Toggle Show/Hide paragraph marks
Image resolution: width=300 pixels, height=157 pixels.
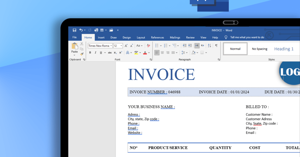tap(216, 46)
